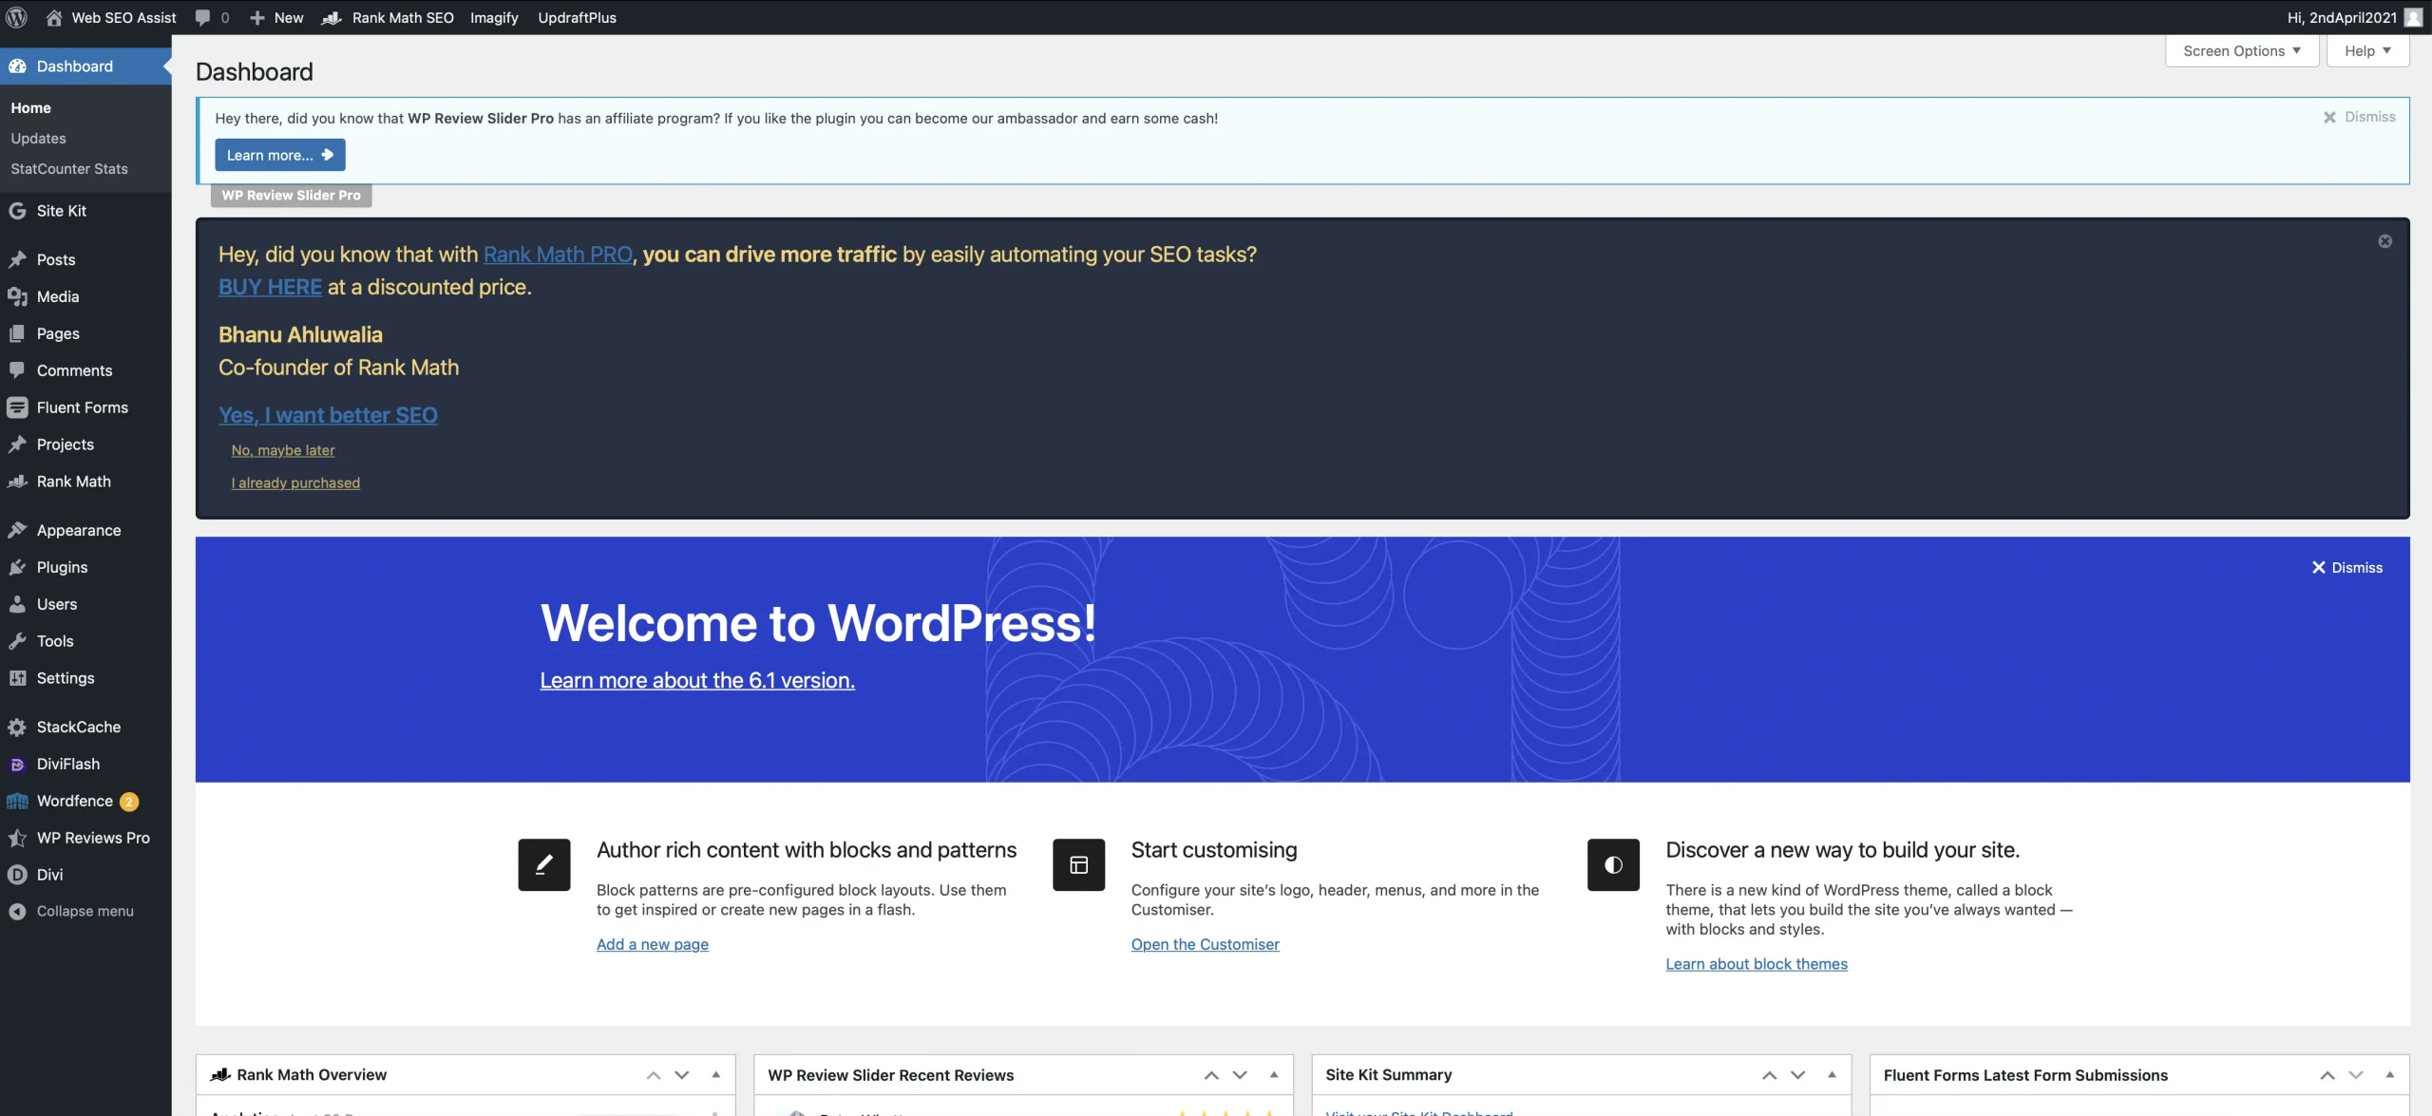2432x1116 pixels.
Task: Open the Fluent Forms icon
Action: click(x=17, y=408)
